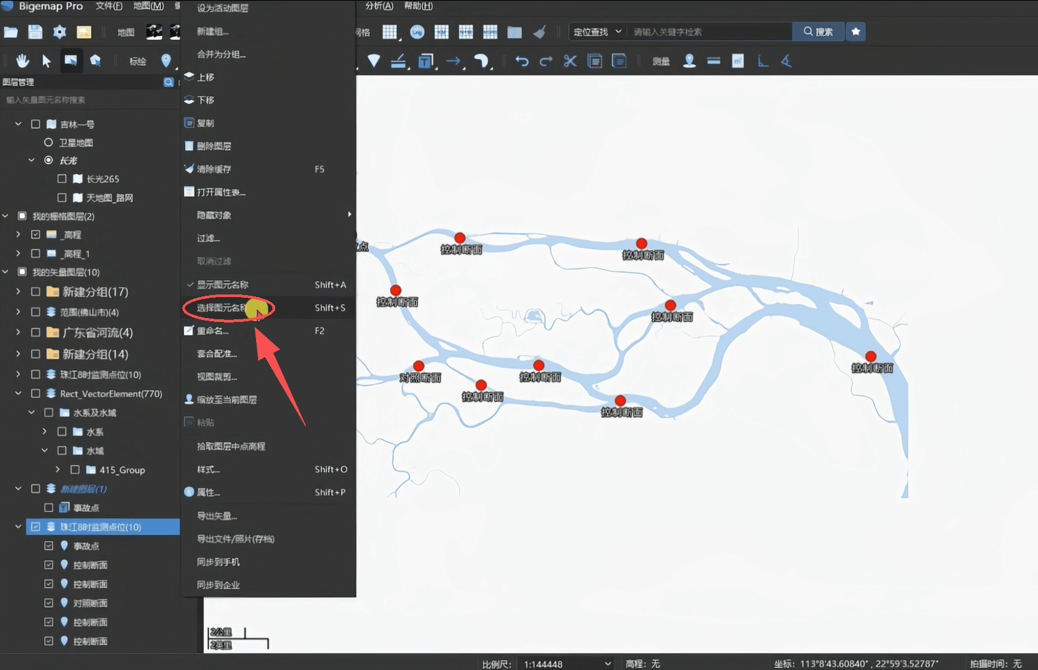
Task: Click the redo arrow icon
Action: (x=546, y=61)
